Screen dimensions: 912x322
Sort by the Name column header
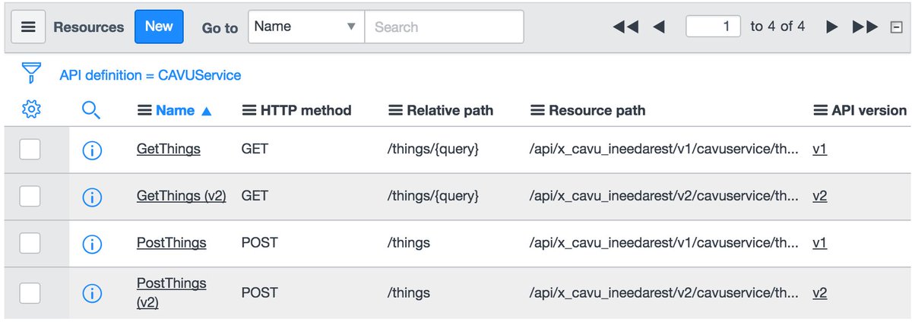(x=175, y=110)
